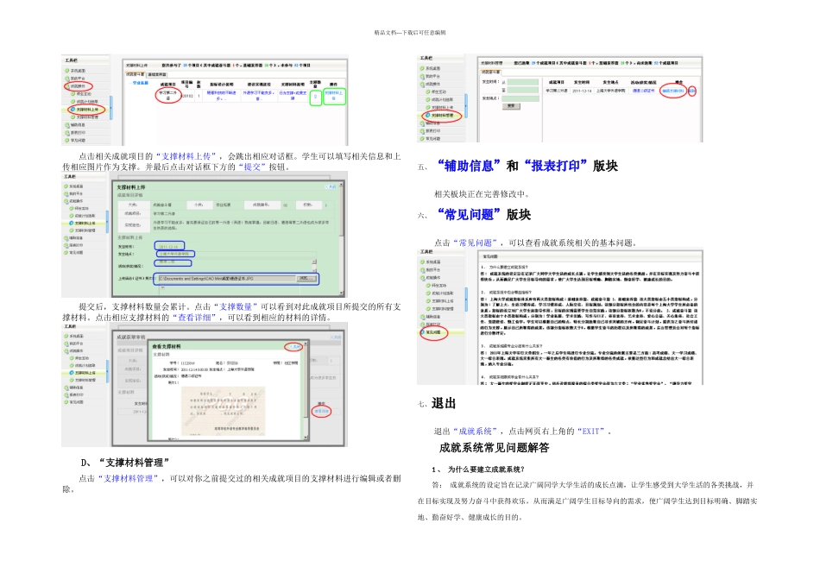820x580 pixels.
Task: Open 常见问题 in the sidebar beside the 基础素养篇 tab
Action: [x=76, y=140]
